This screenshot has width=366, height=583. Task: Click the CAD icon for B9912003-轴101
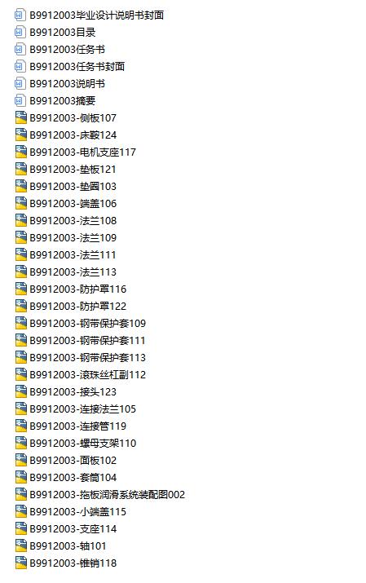click(21, 545)
